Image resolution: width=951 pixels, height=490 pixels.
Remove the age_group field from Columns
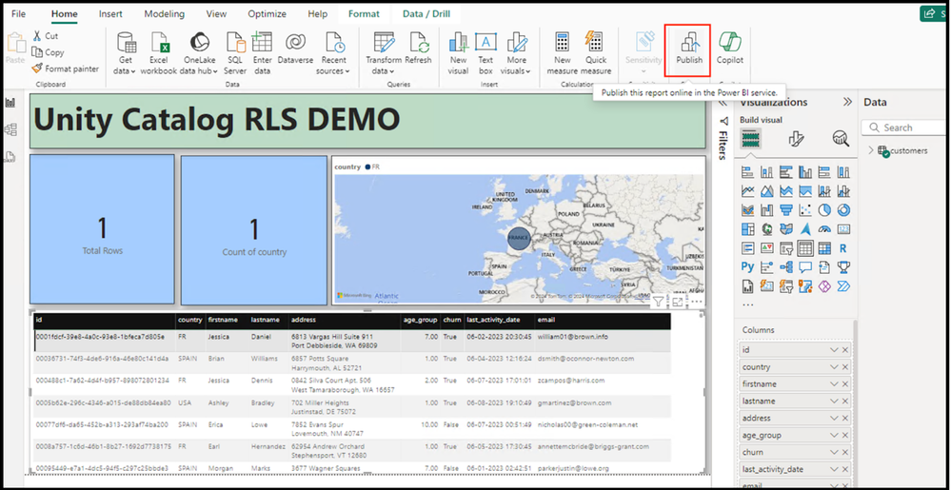point(845,435)
